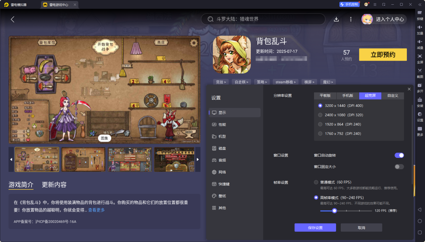Open 性能 settings section

[235, 124]
